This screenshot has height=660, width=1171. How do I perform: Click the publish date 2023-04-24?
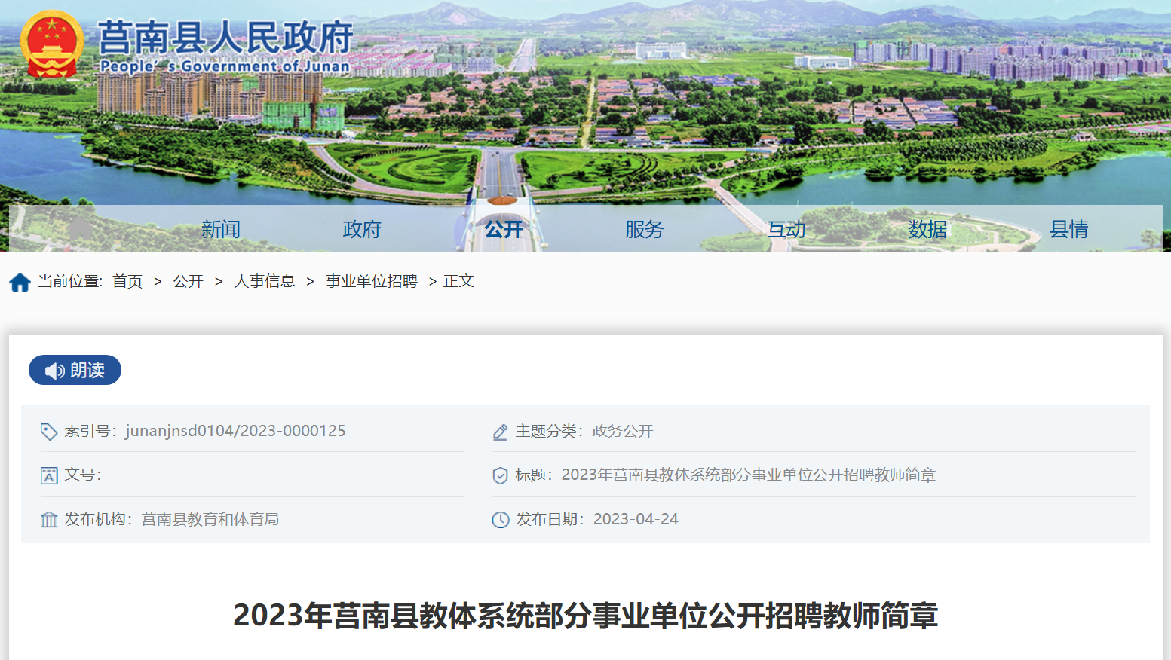(636, 519)
